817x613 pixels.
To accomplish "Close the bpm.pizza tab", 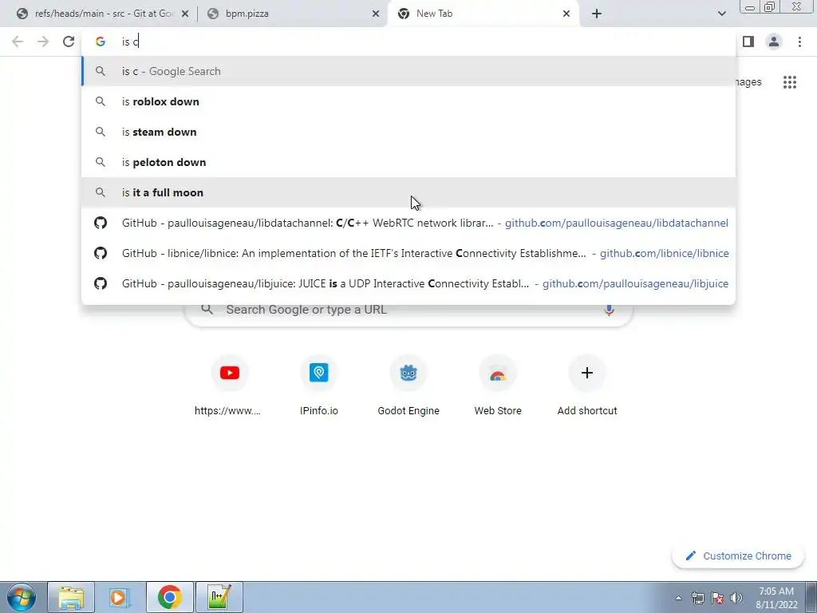I will (x=376, y=14).
